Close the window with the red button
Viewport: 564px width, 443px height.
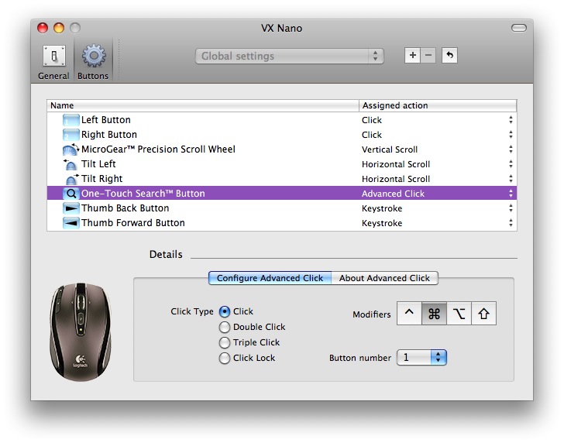43,28
